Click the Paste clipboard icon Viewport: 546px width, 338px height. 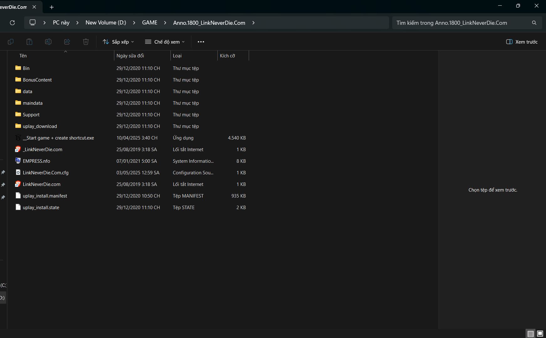(x=29, y=42)
